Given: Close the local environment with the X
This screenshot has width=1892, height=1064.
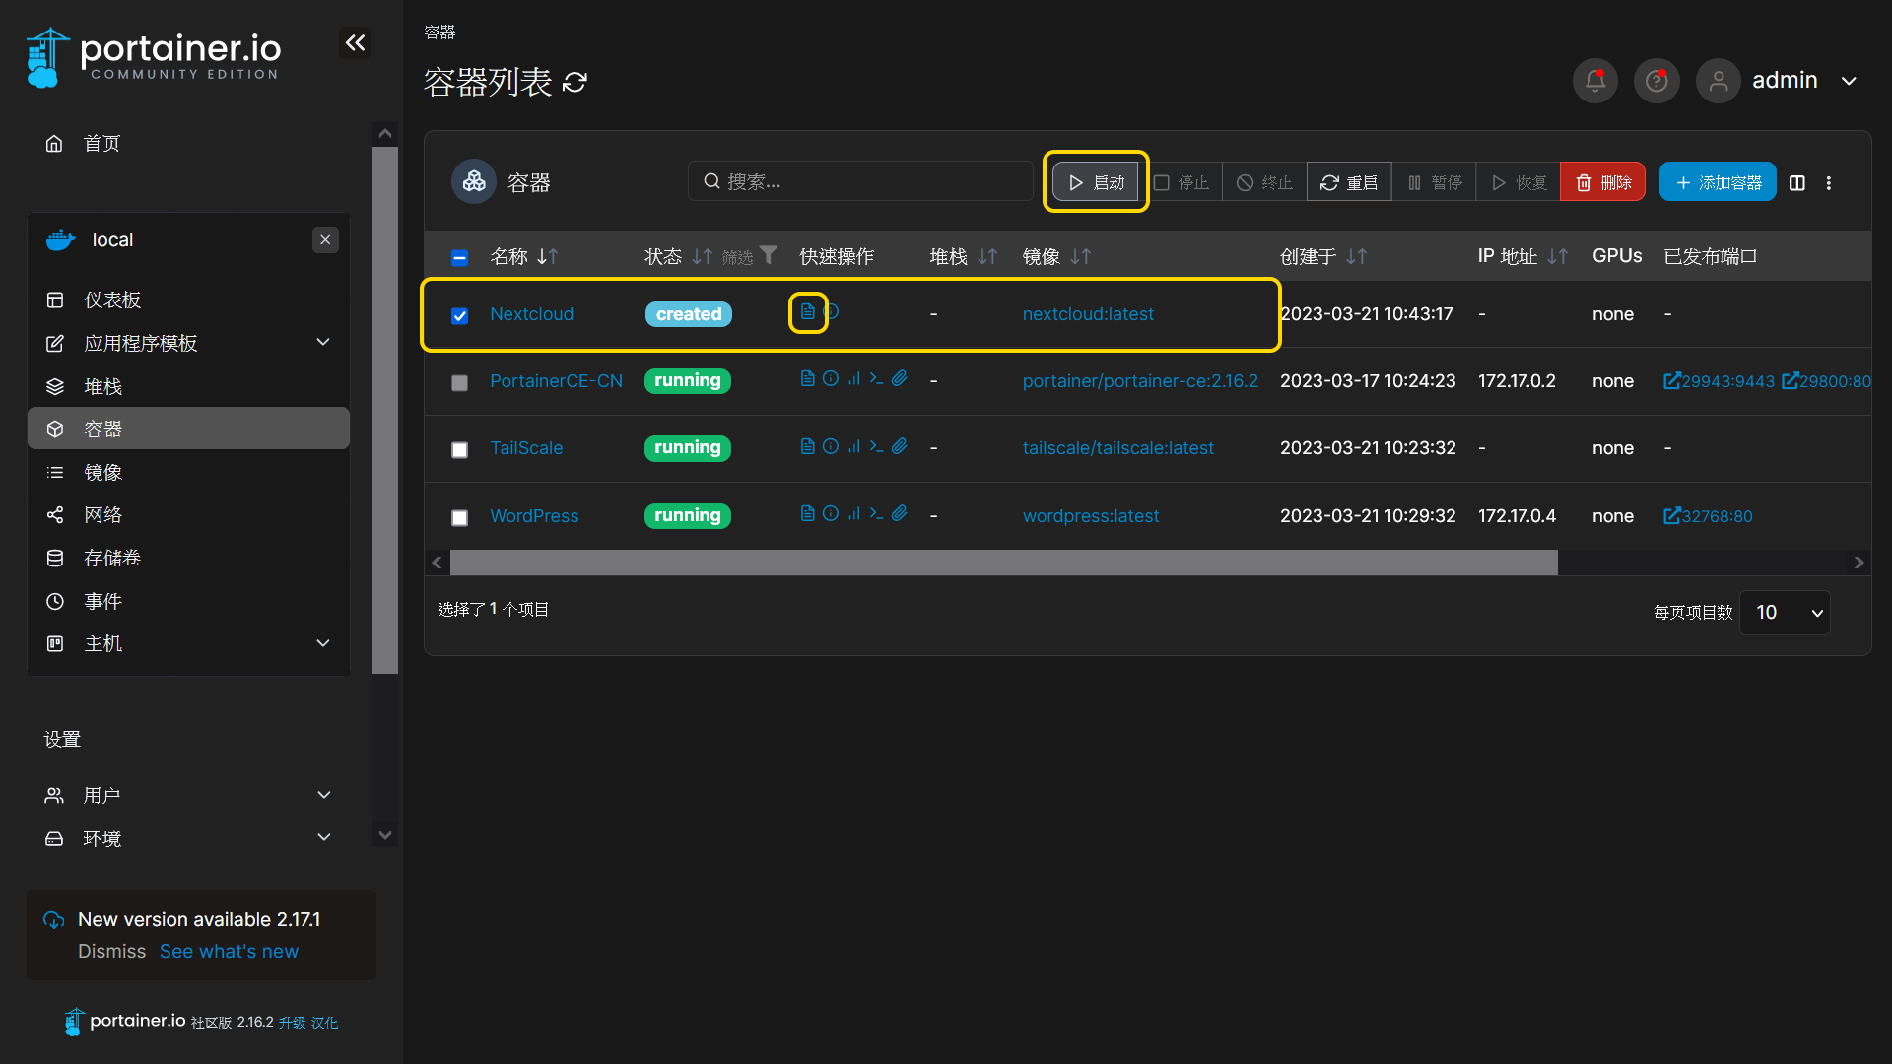Looking at the screenshot, I should [325, 239].
